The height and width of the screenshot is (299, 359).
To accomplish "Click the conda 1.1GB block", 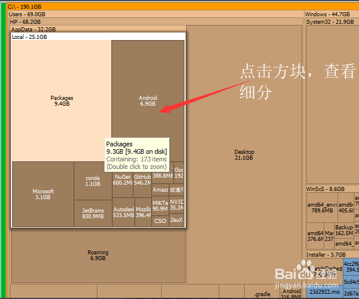I will coord(93,181).
